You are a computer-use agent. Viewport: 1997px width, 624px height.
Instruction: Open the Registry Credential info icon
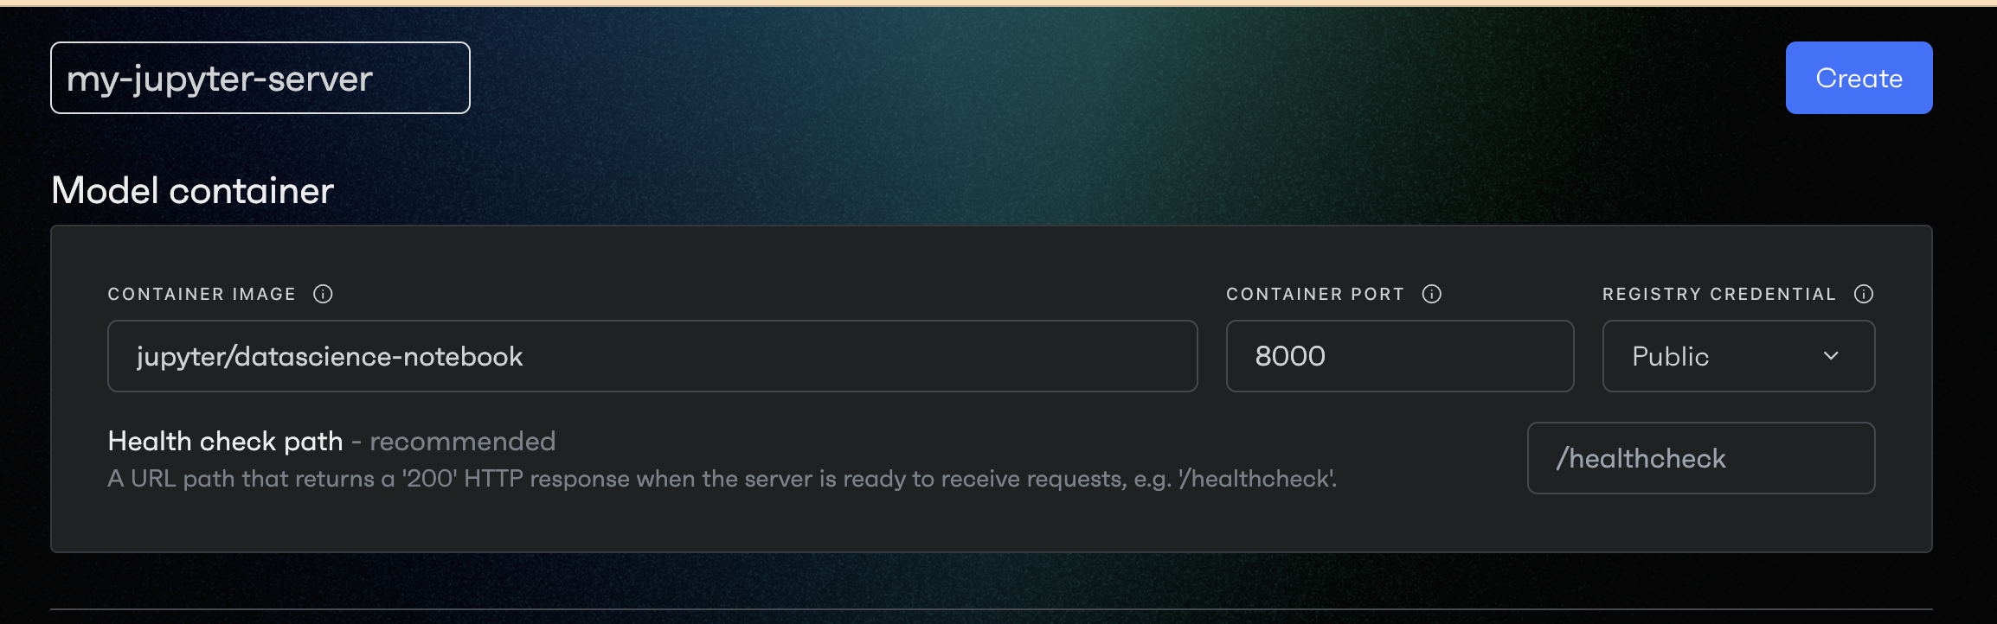click(x=1864, y=294)
